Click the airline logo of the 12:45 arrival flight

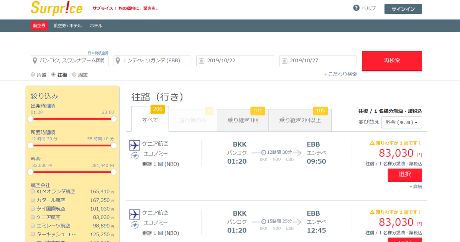[135, 214]
